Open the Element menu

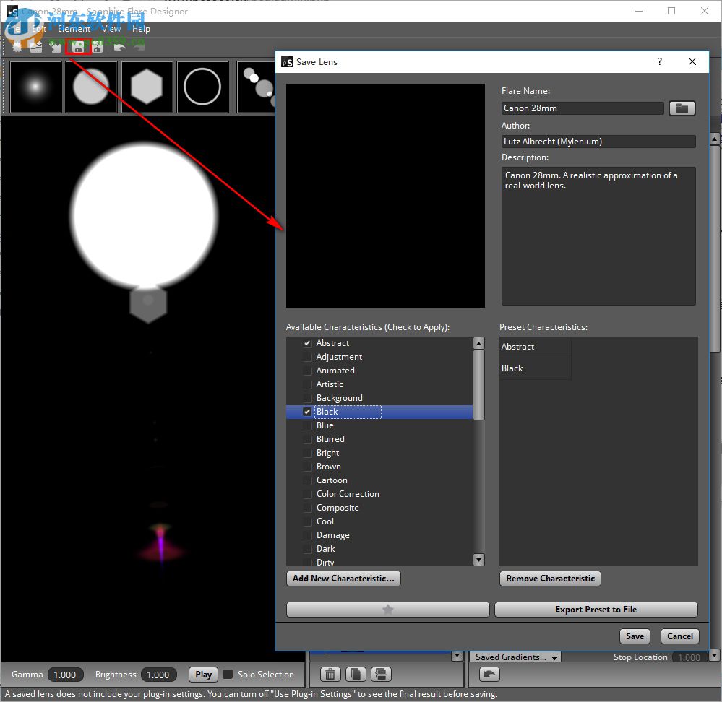pyautogui.click(x=74, y=29)
